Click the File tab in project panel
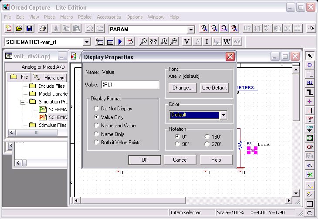This screenshot has height=219, width=318. (19, 77)
